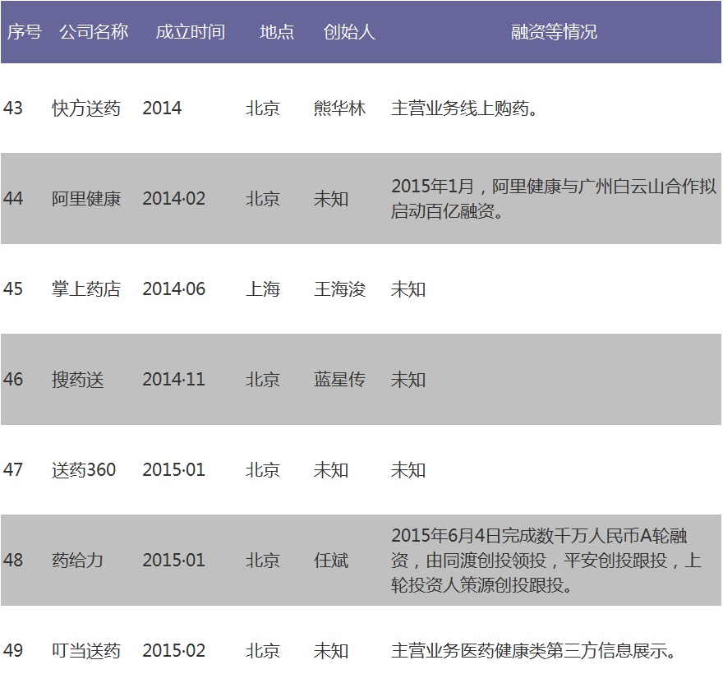The width and height of the screenshot is (723, 697).
Task: Click 未知 founder for 叮当送药
Action: click(331, 651)
